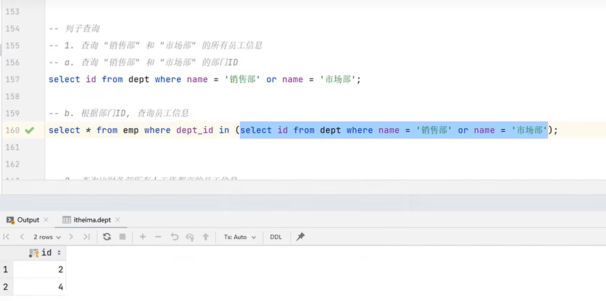Image resolution: width=606 pixels, height=301 pixels.
Task: Click the submit changes up-arrow icon
Action: [206, 237]
